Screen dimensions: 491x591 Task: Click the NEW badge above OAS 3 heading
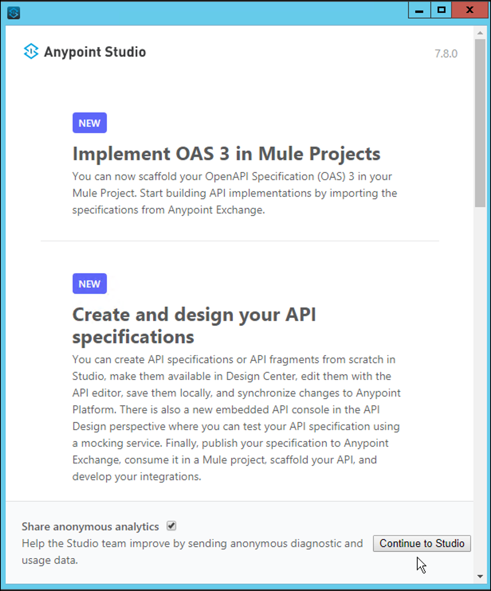[89, 123]
